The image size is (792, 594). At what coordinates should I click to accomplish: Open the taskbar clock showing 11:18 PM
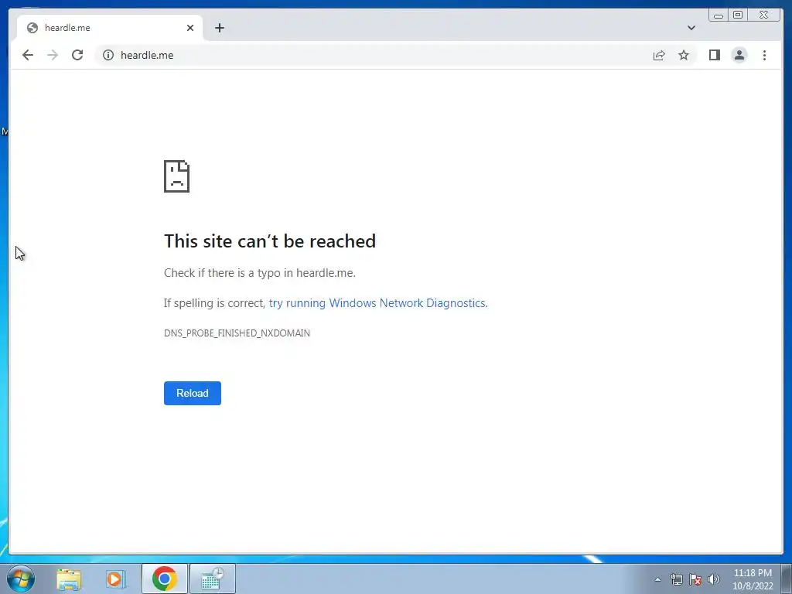[x=753, y=579]
